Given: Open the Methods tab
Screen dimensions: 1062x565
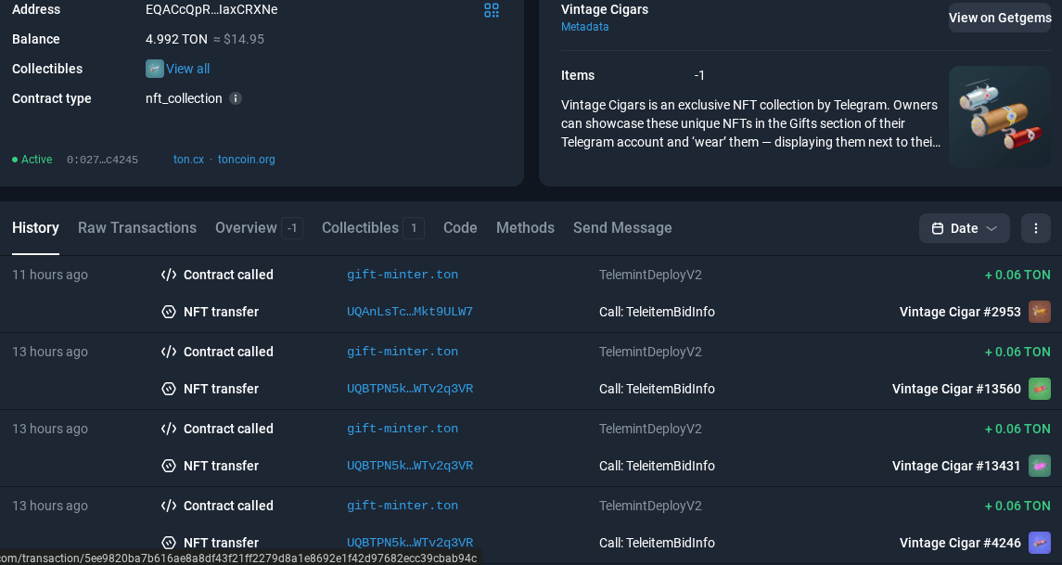Looking at the screenshot, I should click(x=525, y=227).
